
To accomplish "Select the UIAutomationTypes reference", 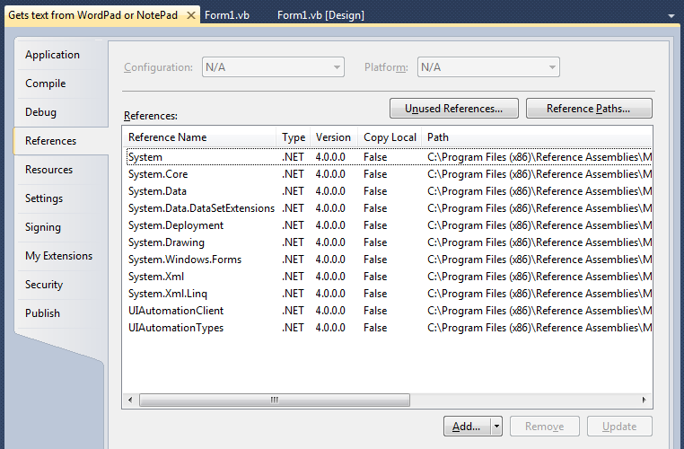I will tap(389, 327).
